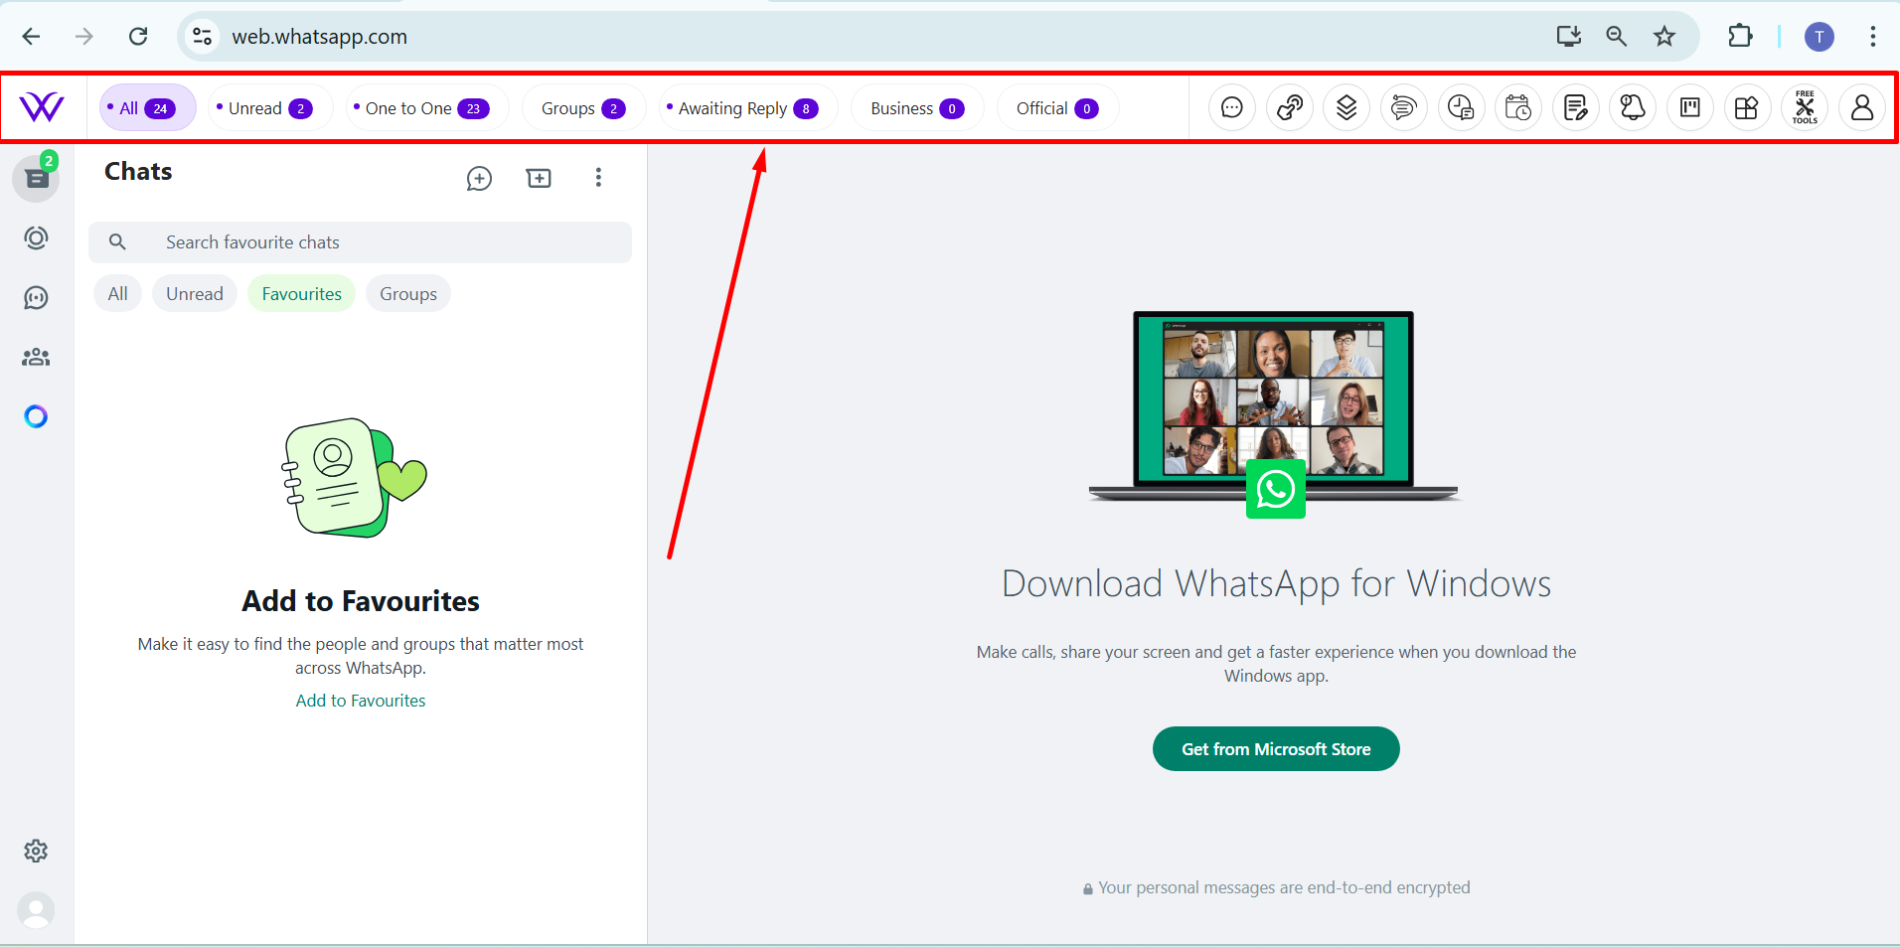Click the quick replies speech bubble icon

tap(1403, 107)
